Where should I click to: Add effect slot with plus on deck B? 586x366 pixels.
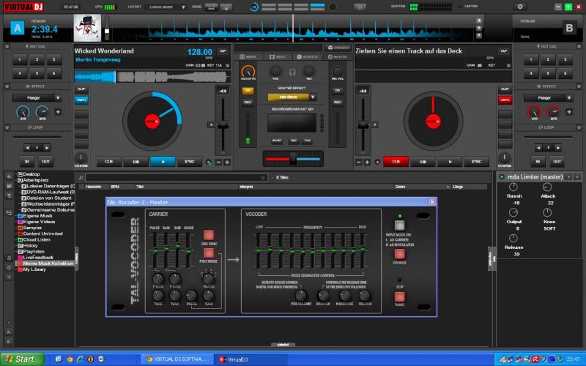tap(569, 112)
